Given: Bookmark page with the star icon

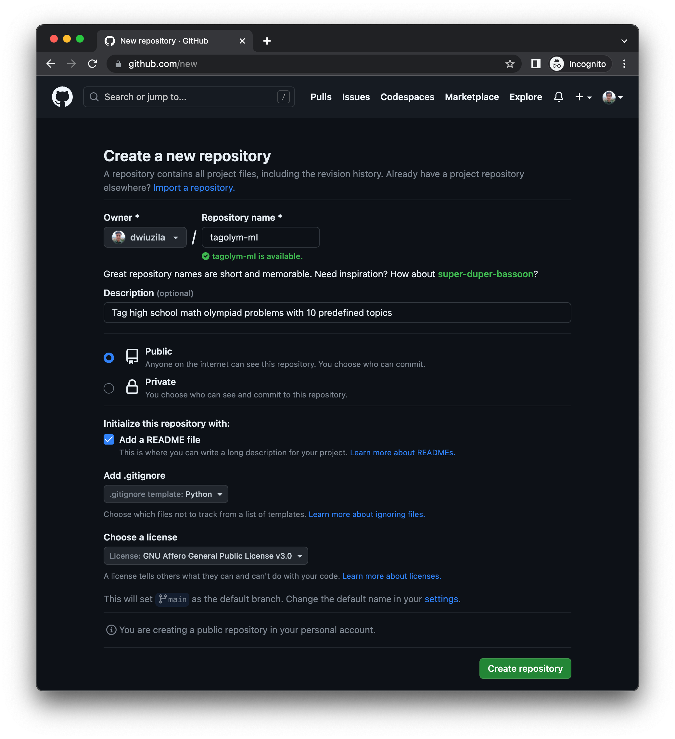Looking at the screenshot, I should click(510, 64).
